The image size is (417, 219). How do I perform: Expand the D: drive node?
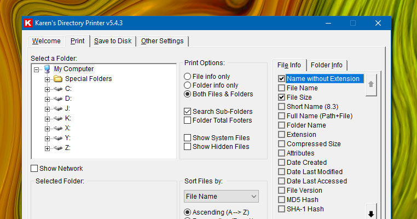click(48, 99)
